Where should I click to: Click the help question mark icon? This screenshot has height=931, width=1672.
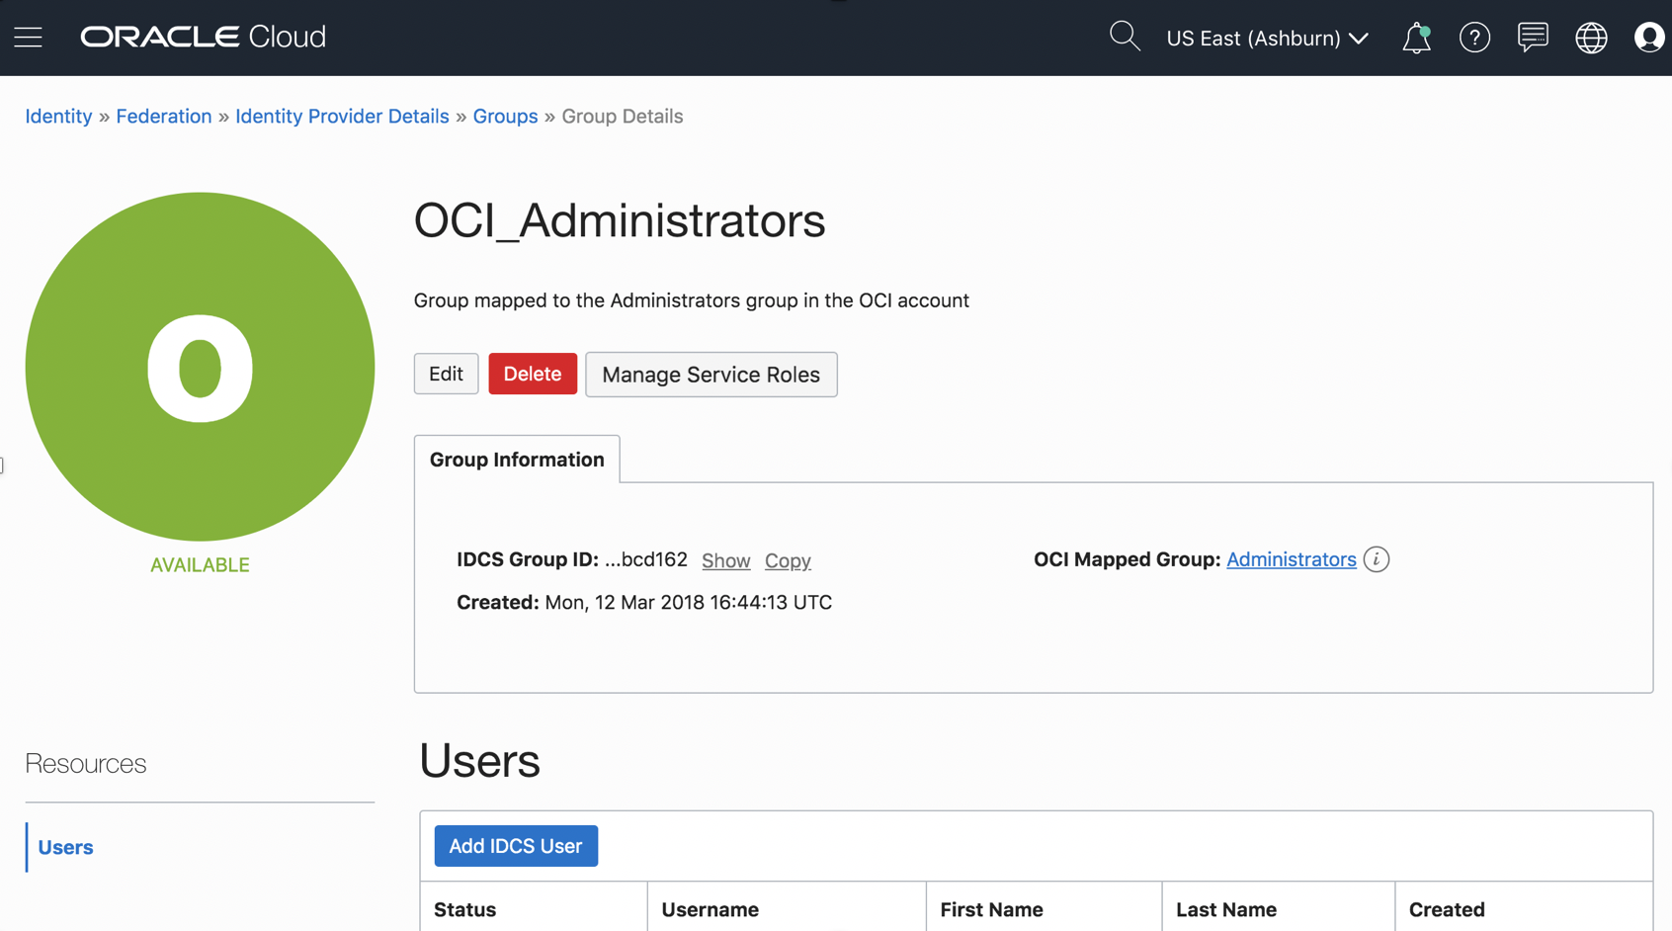[x=1474, y=38]
